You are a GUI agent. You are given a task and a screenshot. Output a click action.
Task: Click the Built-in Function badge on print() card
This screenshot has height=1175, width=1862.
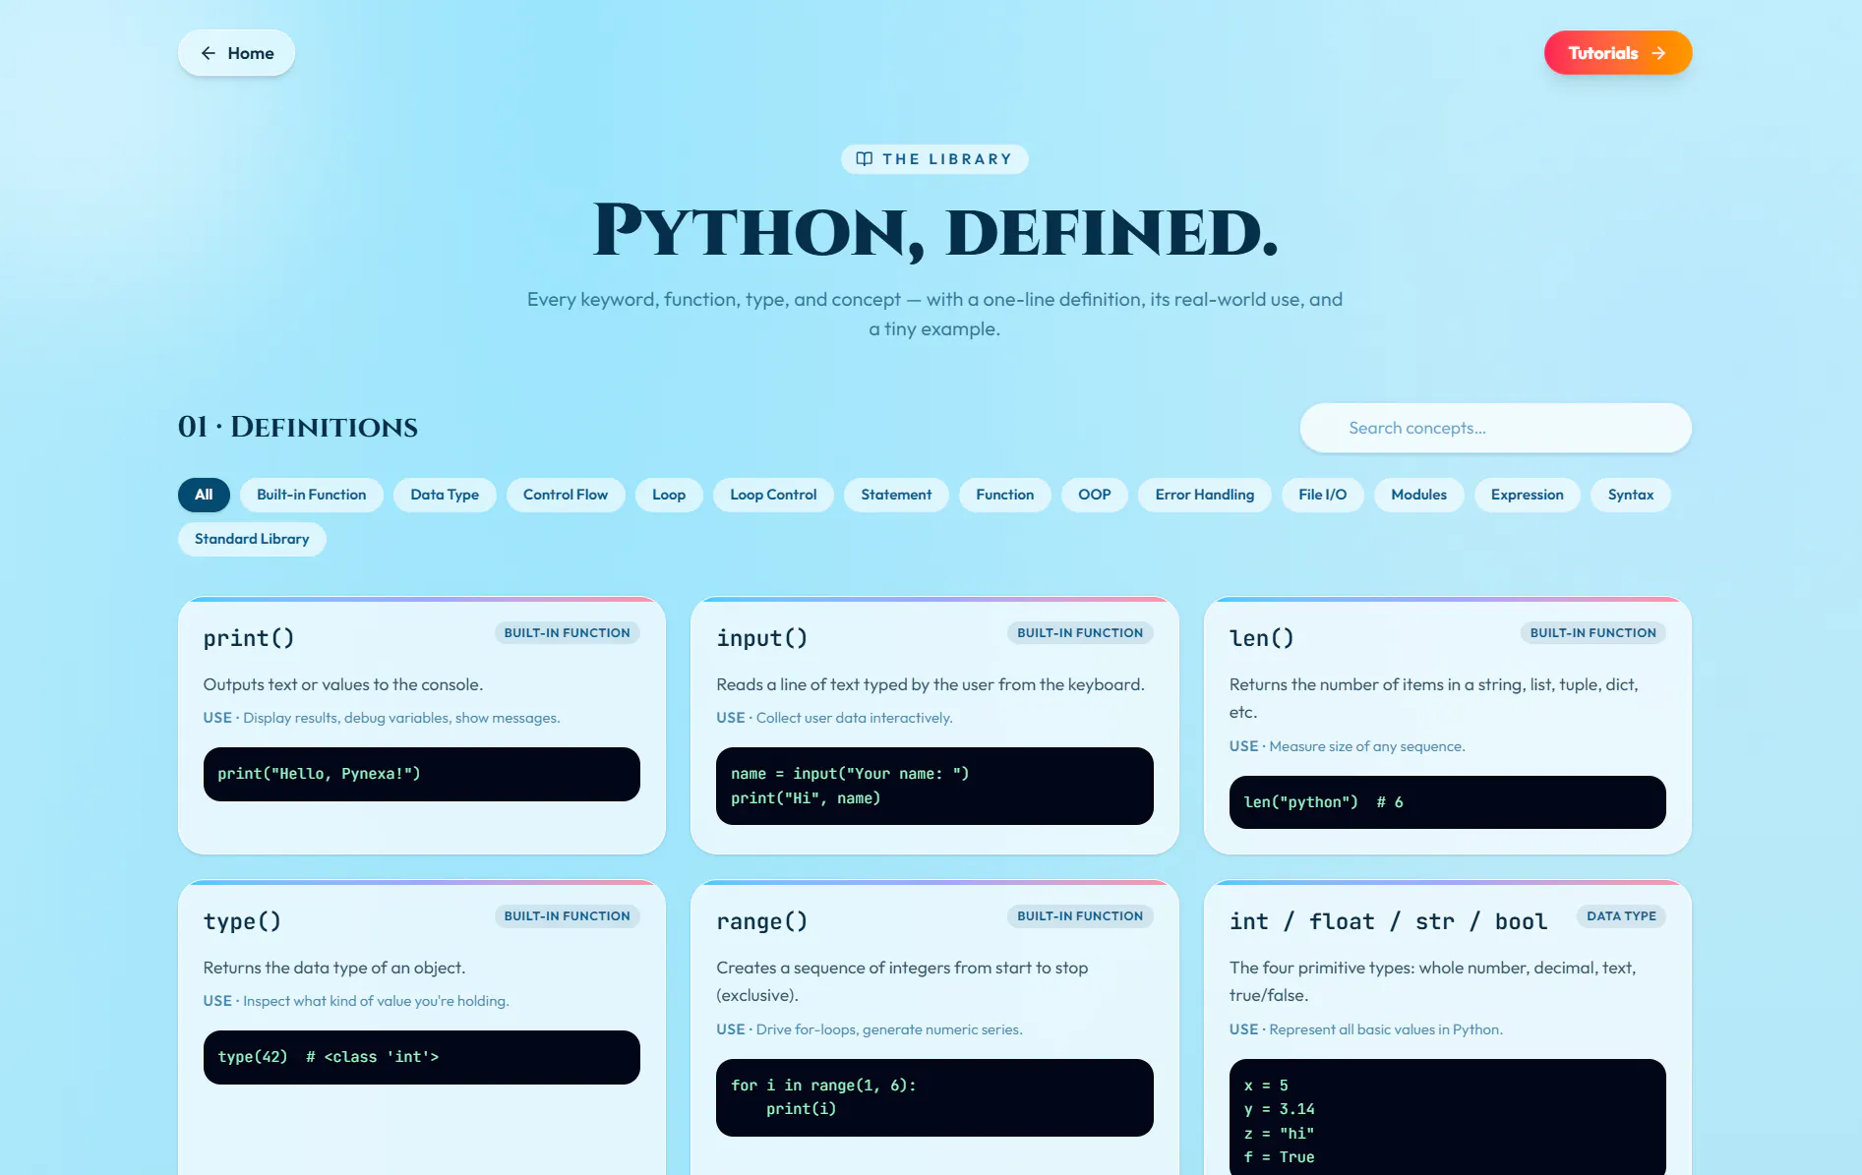click(568, 633)
